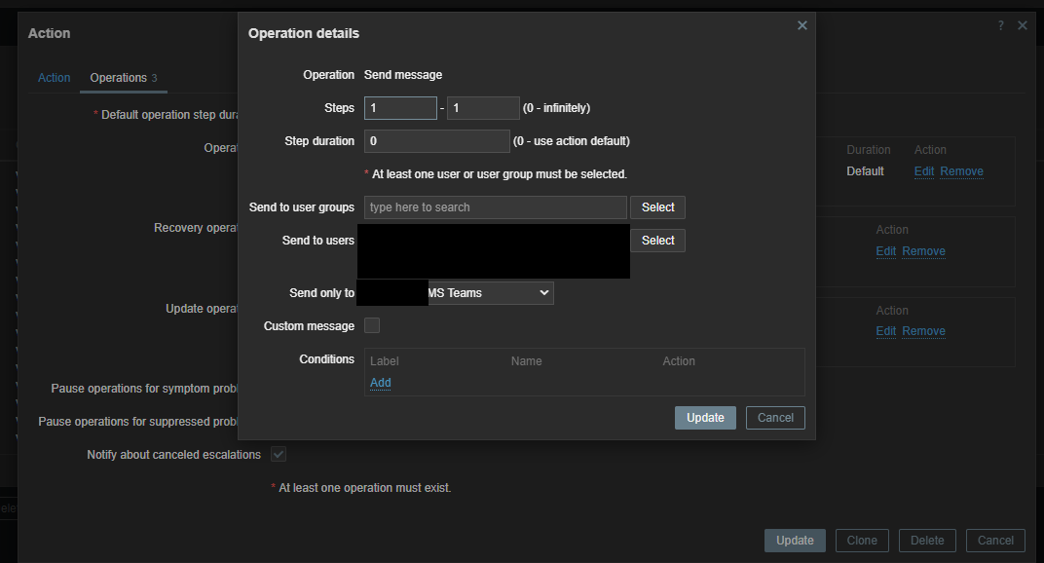Click the Delete action button
The image size is (1044, 563).
pos(927,541)
